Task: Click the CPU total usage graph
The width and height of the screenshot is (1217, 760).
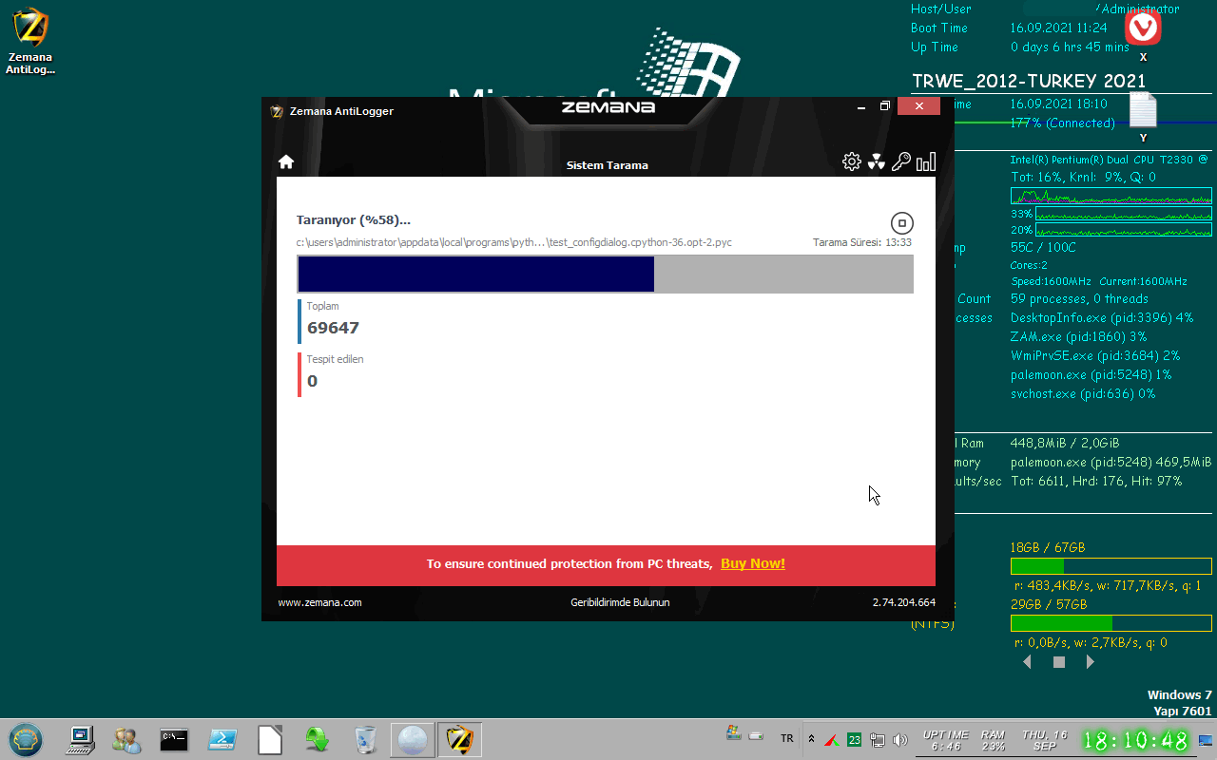Action: click(x=1111, y=196)
